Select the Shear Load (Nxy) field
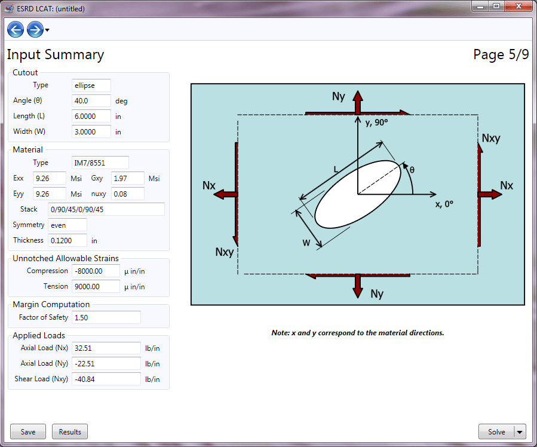This screenshot has width=537, height=447. (x=106, y=378)
